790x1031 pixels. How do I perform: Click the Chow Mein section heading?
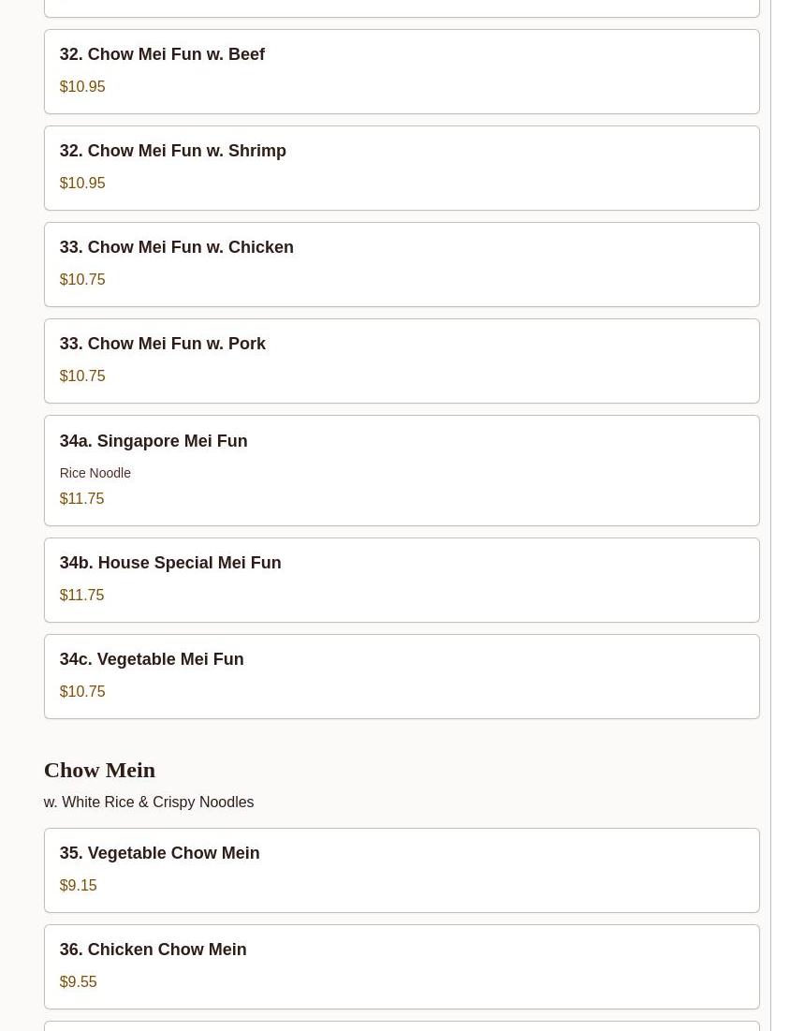(x=99, y=770)
